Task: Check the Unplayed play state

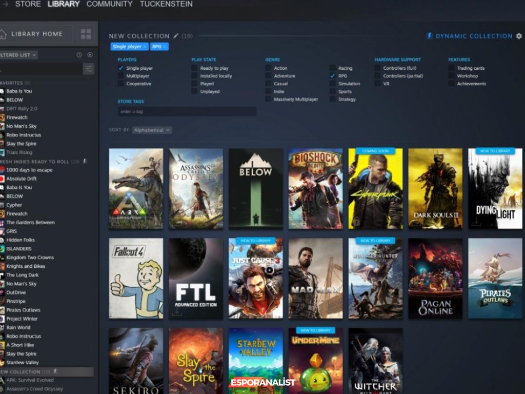Action: point(194,91)
